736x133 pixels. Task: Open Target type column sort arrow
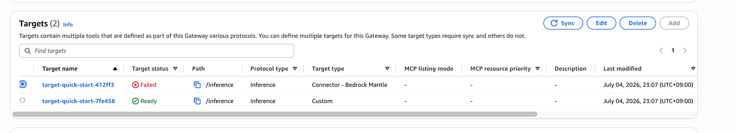(387, 69)
